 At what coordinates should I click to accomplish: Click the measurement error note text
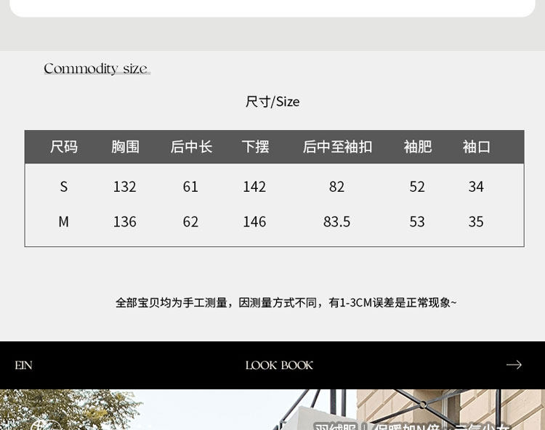[x=286, y=302]
